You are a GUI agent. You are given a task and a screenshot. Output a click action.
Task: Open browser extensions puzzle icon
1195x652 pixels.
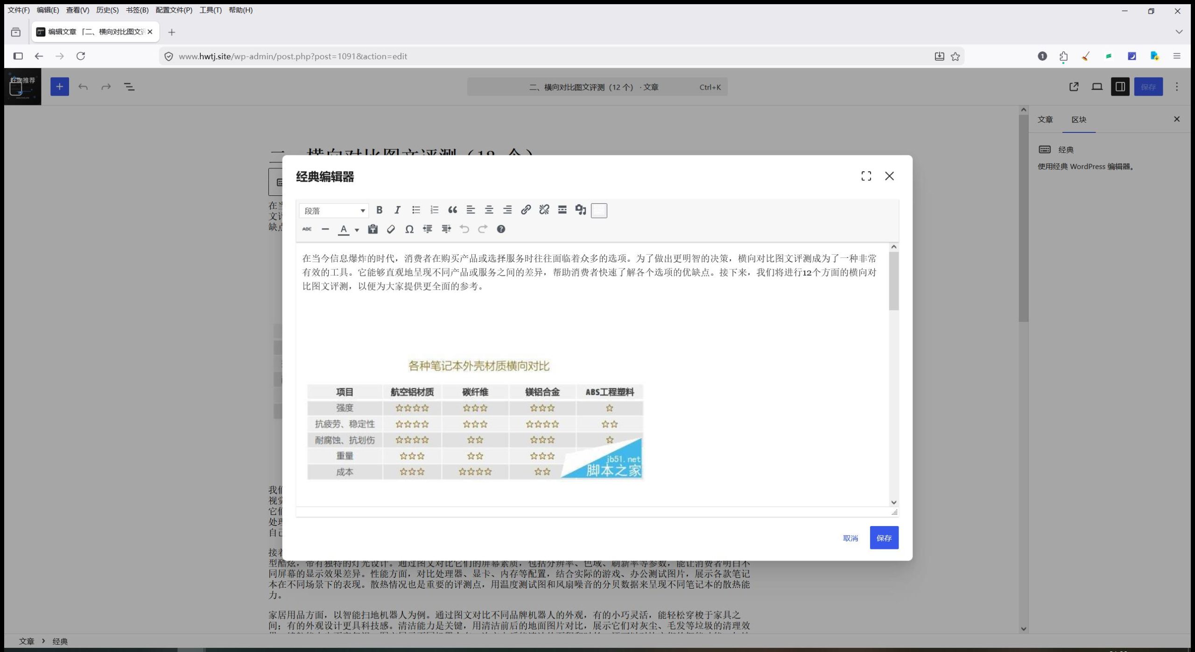click(1064, 56)
